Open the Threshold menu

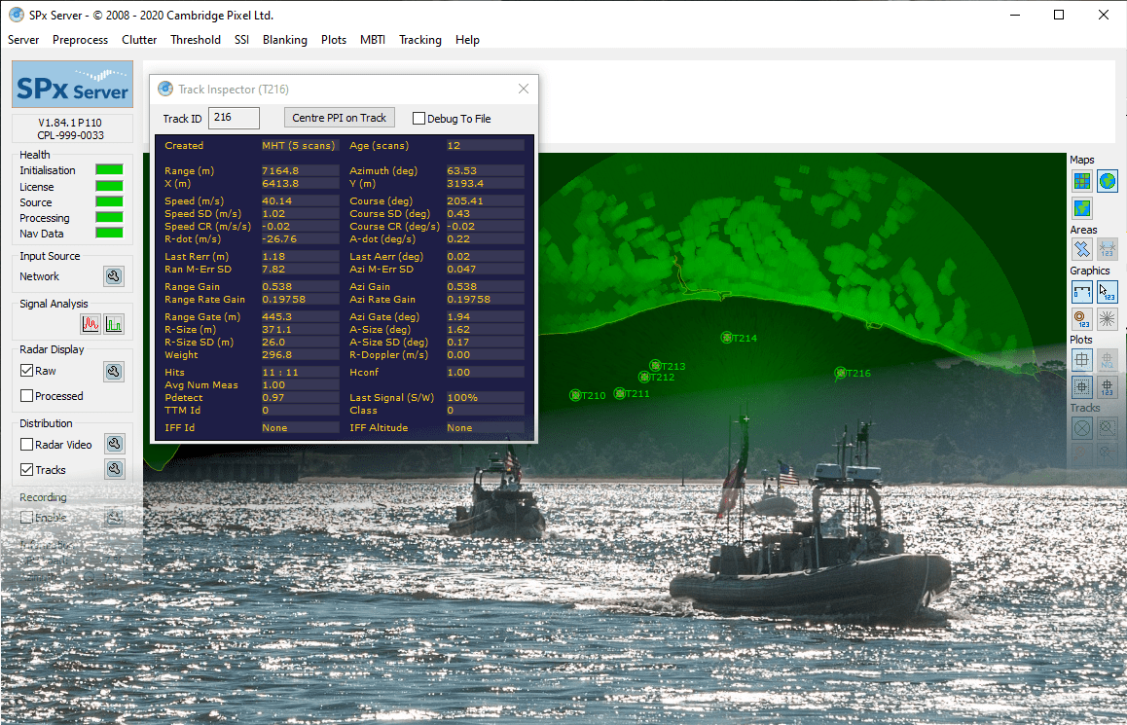click(196, 40)
